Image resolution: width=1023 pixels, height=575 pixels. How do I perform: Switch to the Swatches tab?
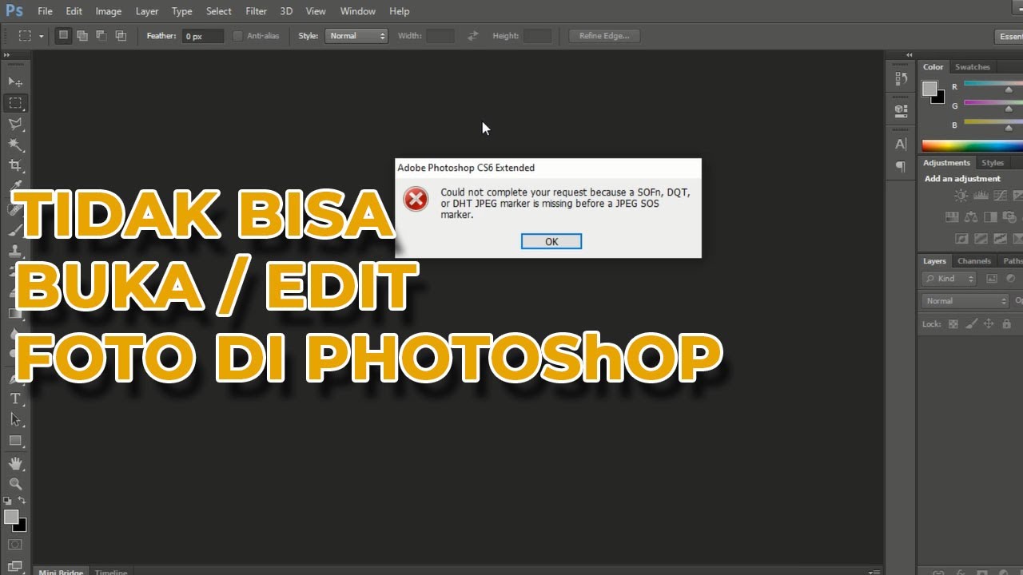(972, 67)
